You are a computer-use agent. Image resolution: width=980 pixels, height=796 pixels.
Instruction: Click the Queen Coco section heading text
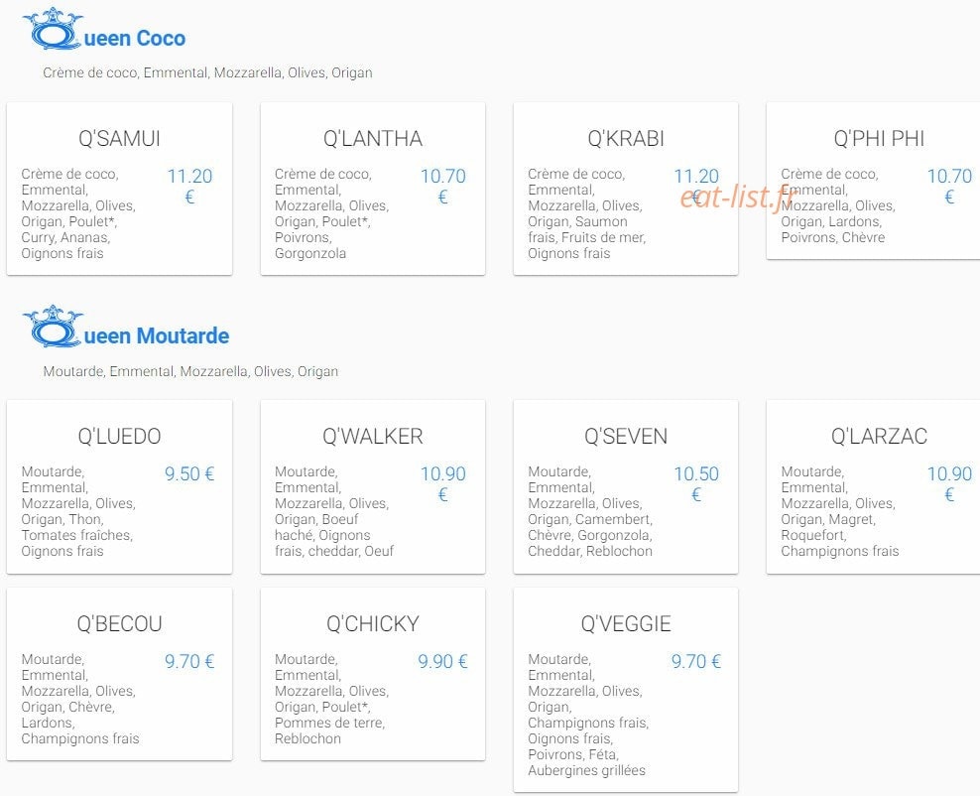point(134,38)
